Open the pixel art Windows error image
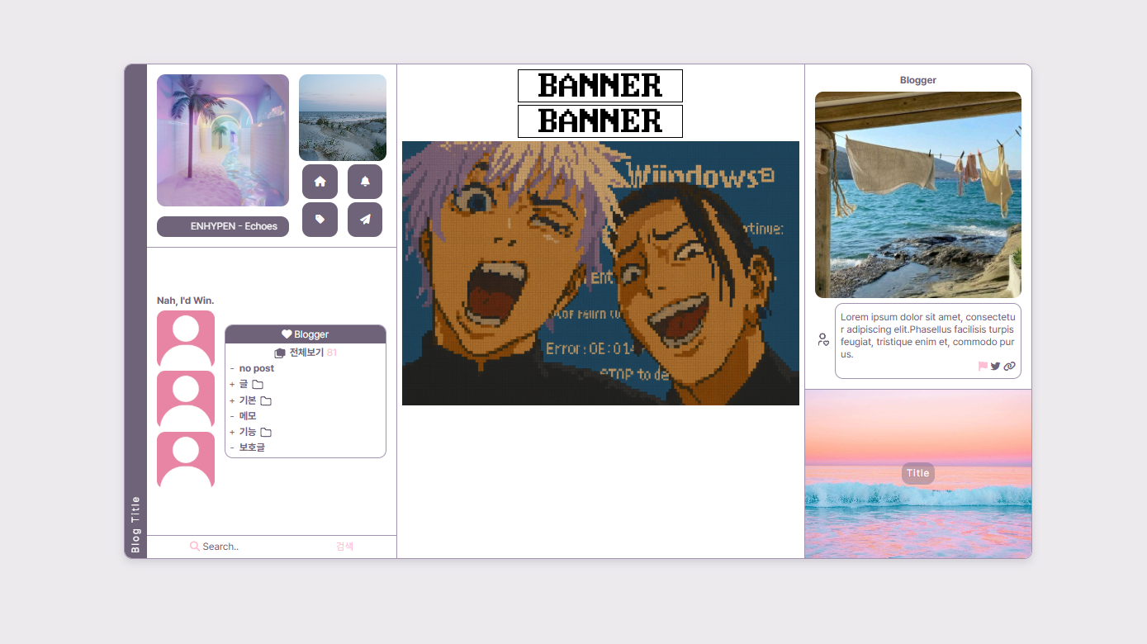1147x644 pixels. [600, 273]
